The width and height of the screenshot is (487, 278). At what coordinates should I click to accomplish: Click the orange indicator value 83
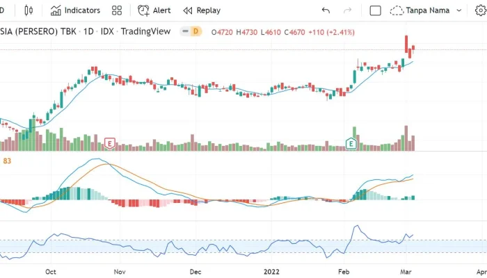point(7,161)
